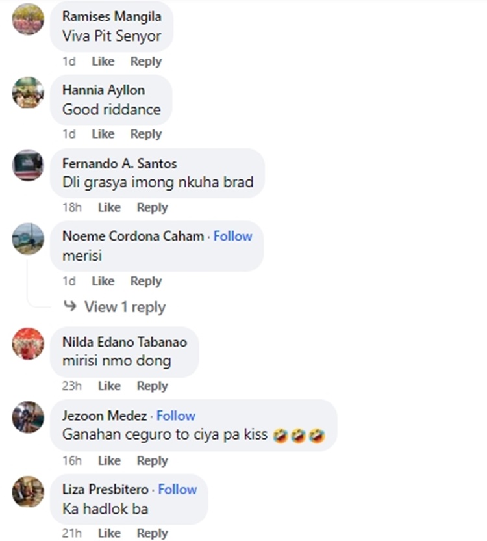This screenshot has height=541, width=487.
Task: Like Jezoon Medez's comment
Action: tap(109, 460)
